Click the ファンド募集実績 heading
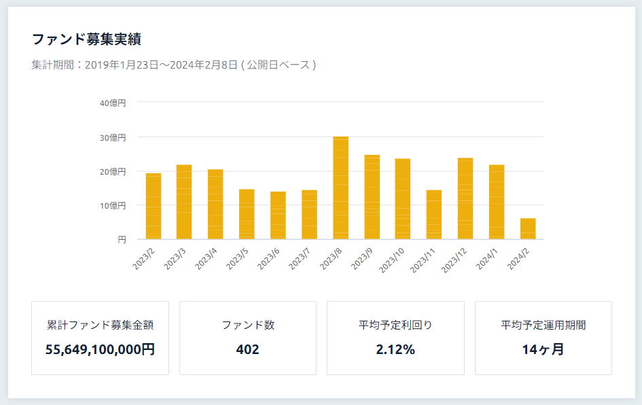The width and height of the screenshot is (642, 405). pyautogui.click(x=86, y=39)
